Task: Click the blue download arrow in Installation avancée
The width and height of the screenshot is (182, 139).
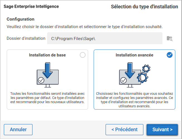Action: 130,71
